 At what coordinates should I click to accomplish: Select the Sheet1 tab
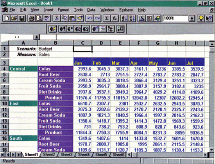31,155
